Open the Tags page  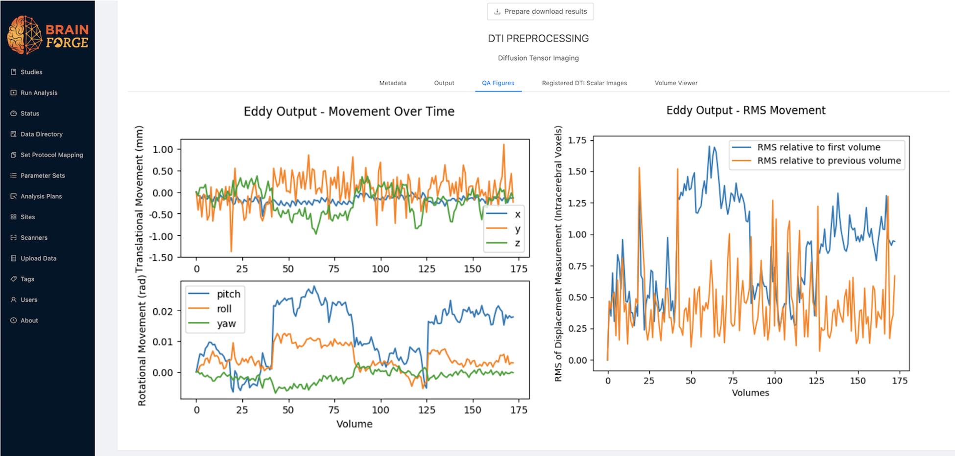pyautogui.click(x=27, y=279)
